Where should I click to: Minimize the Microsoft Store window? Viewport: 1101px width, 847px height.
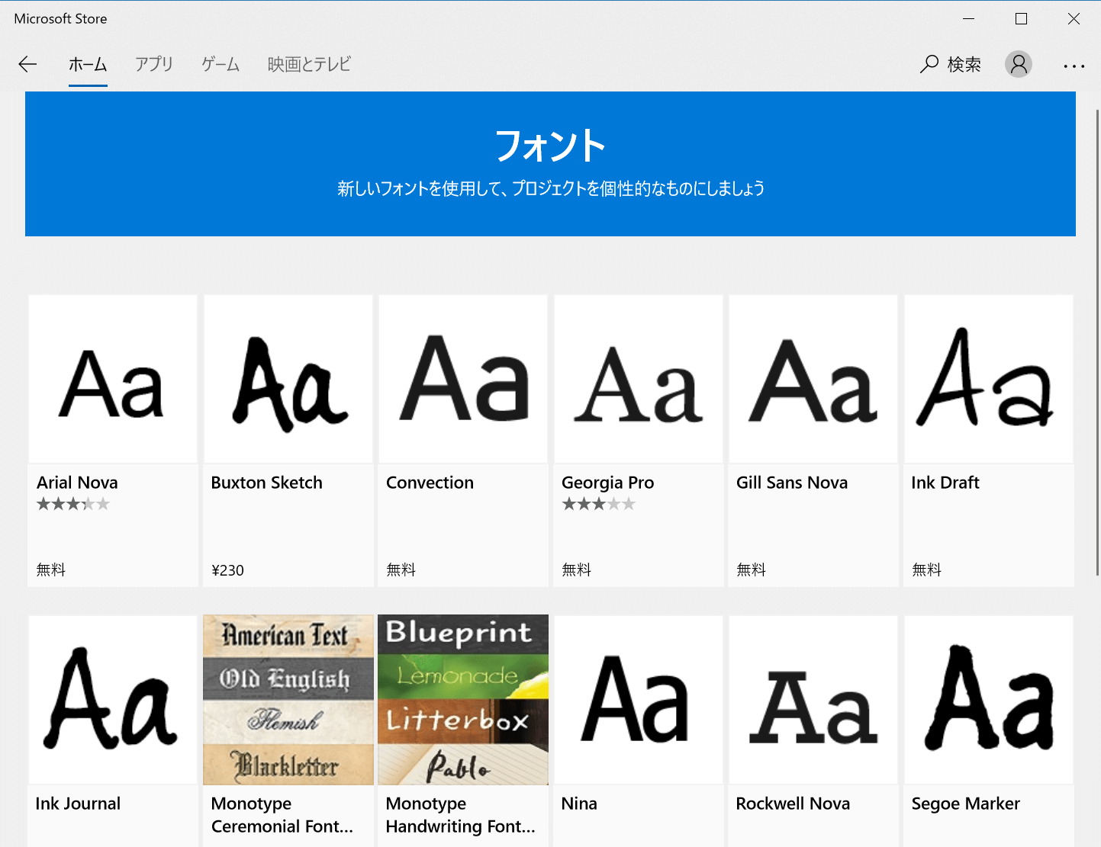click(x=969, y=19)
